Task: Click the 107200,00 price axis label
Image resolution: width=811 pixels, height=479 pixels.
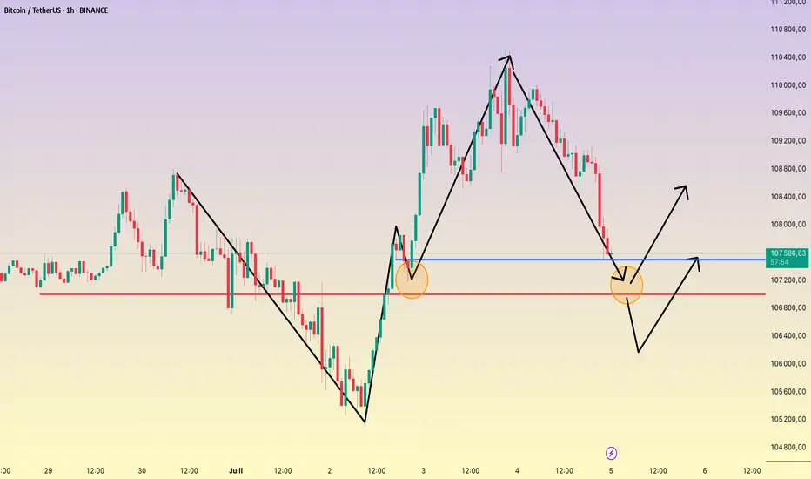Action: [x=788, y=280]
